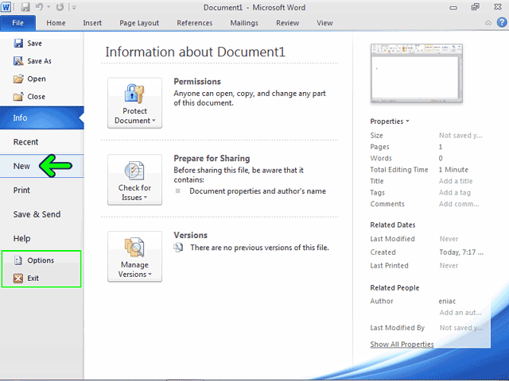Click Close in the backstage menu
The width and height of the screenshot is (509, 381).
(x=29, y=97)
